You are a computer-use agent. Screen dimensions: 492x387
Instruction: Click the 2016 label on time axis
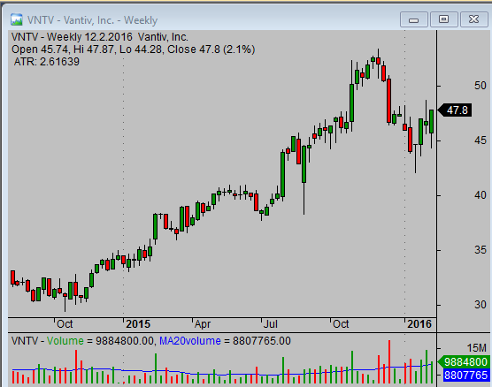click(x=419, y=324)
